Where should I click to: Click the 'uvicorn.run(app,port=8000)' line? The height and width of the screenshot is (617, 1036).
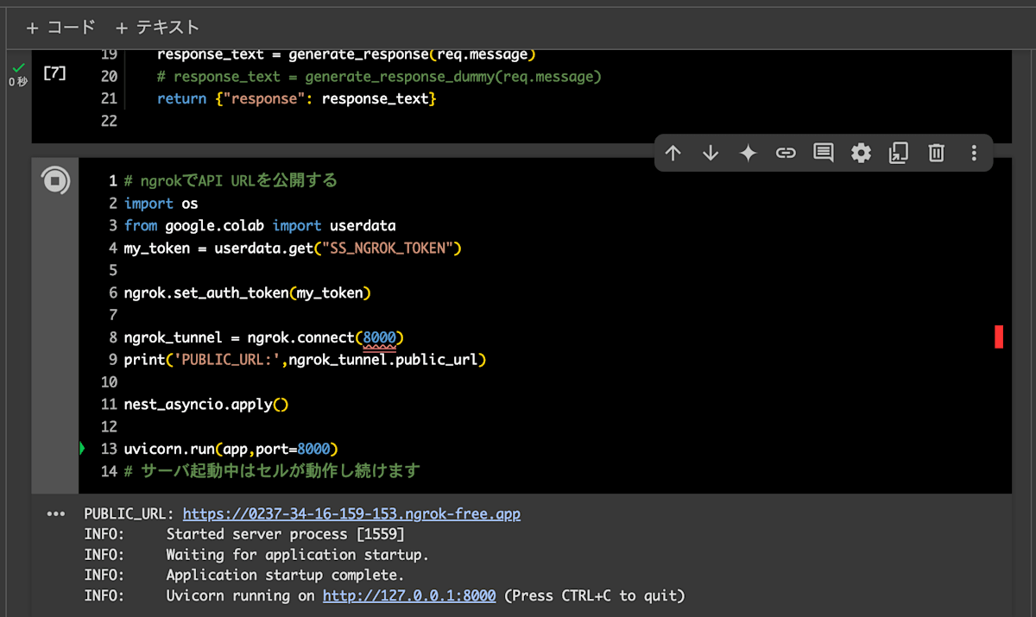[x=231, y=449]
